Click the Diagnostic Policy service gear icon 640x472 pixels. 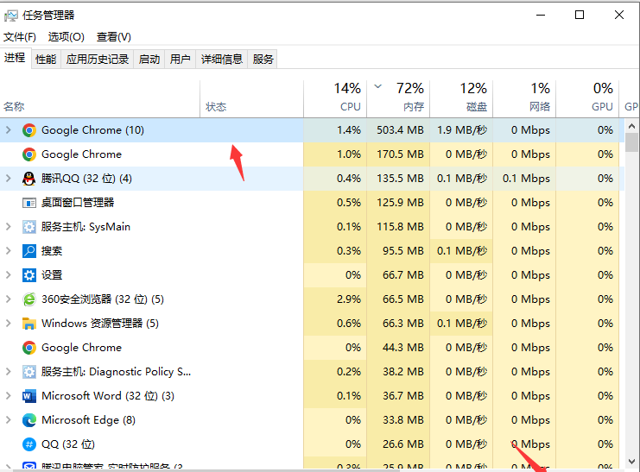29,372
